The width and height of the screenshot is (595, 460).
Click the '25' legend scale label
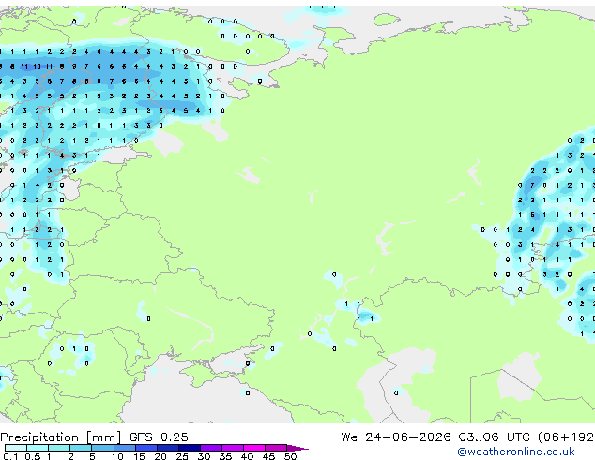tap(182, 456)
